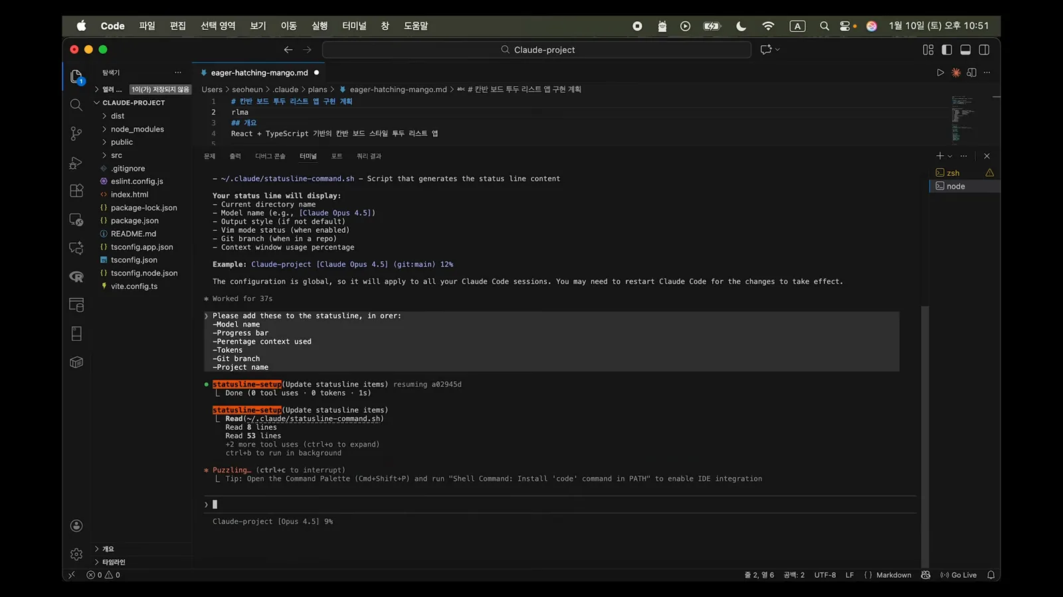Click the run icon in editor toolbar
The height and width of the screenshot is (597, 1063).
click(940, 73)
